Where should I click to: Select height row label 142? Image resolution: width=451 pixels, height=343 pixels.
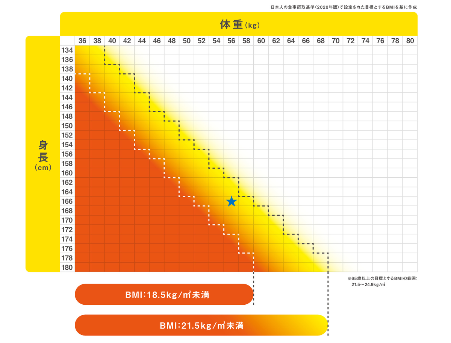(x=67, y=88)
